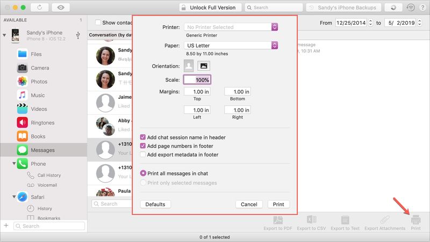
Task: Collapse the Safari section triangle
Action: pyautogui.click(x=14, y=196)
